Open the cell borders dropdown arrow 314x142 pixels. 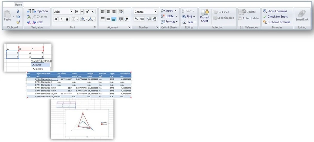[x=78, y=19]
